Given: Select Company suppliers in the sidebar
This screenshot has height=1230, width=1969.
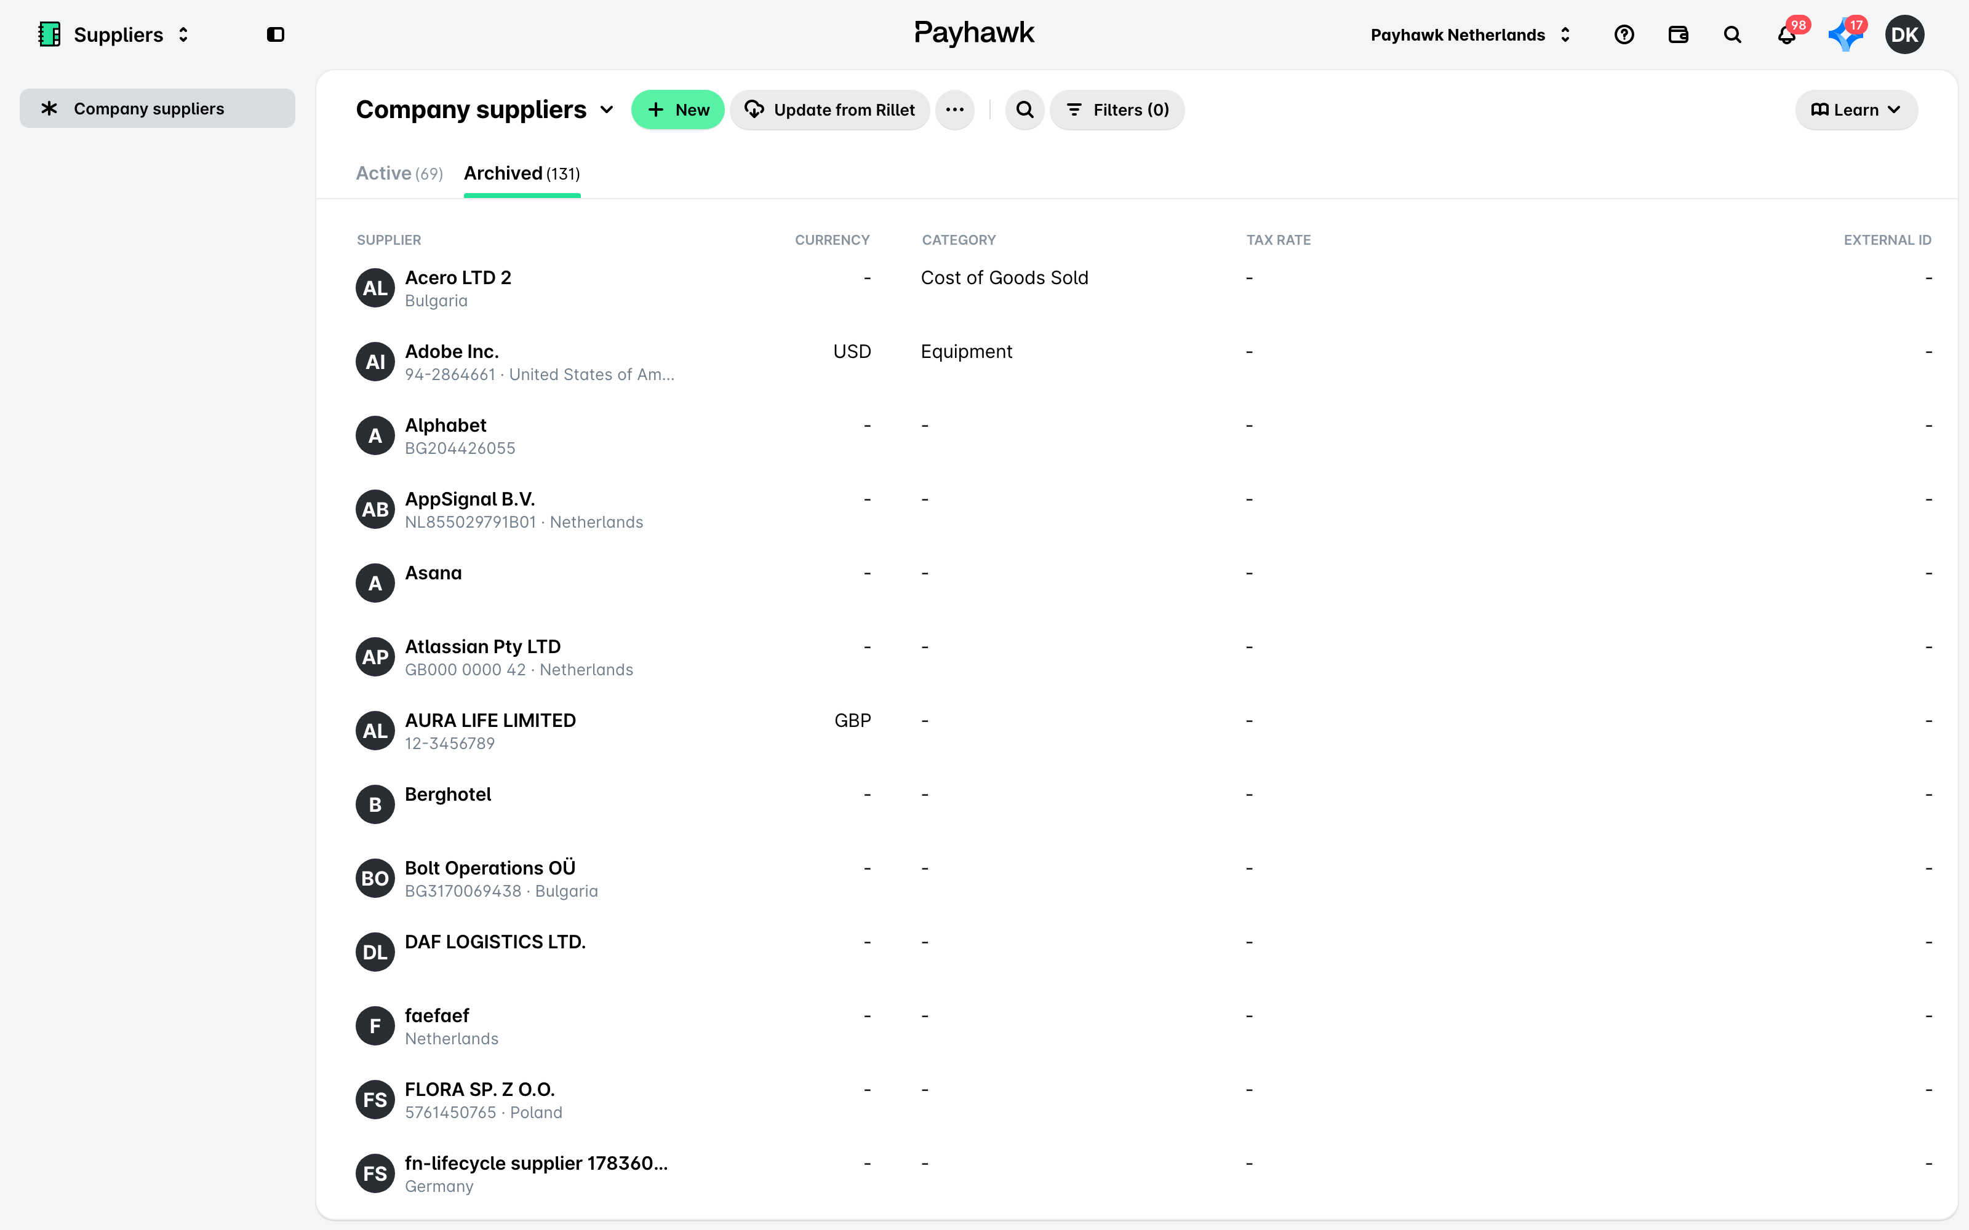Looking at the screenshot, I should 157,108.
